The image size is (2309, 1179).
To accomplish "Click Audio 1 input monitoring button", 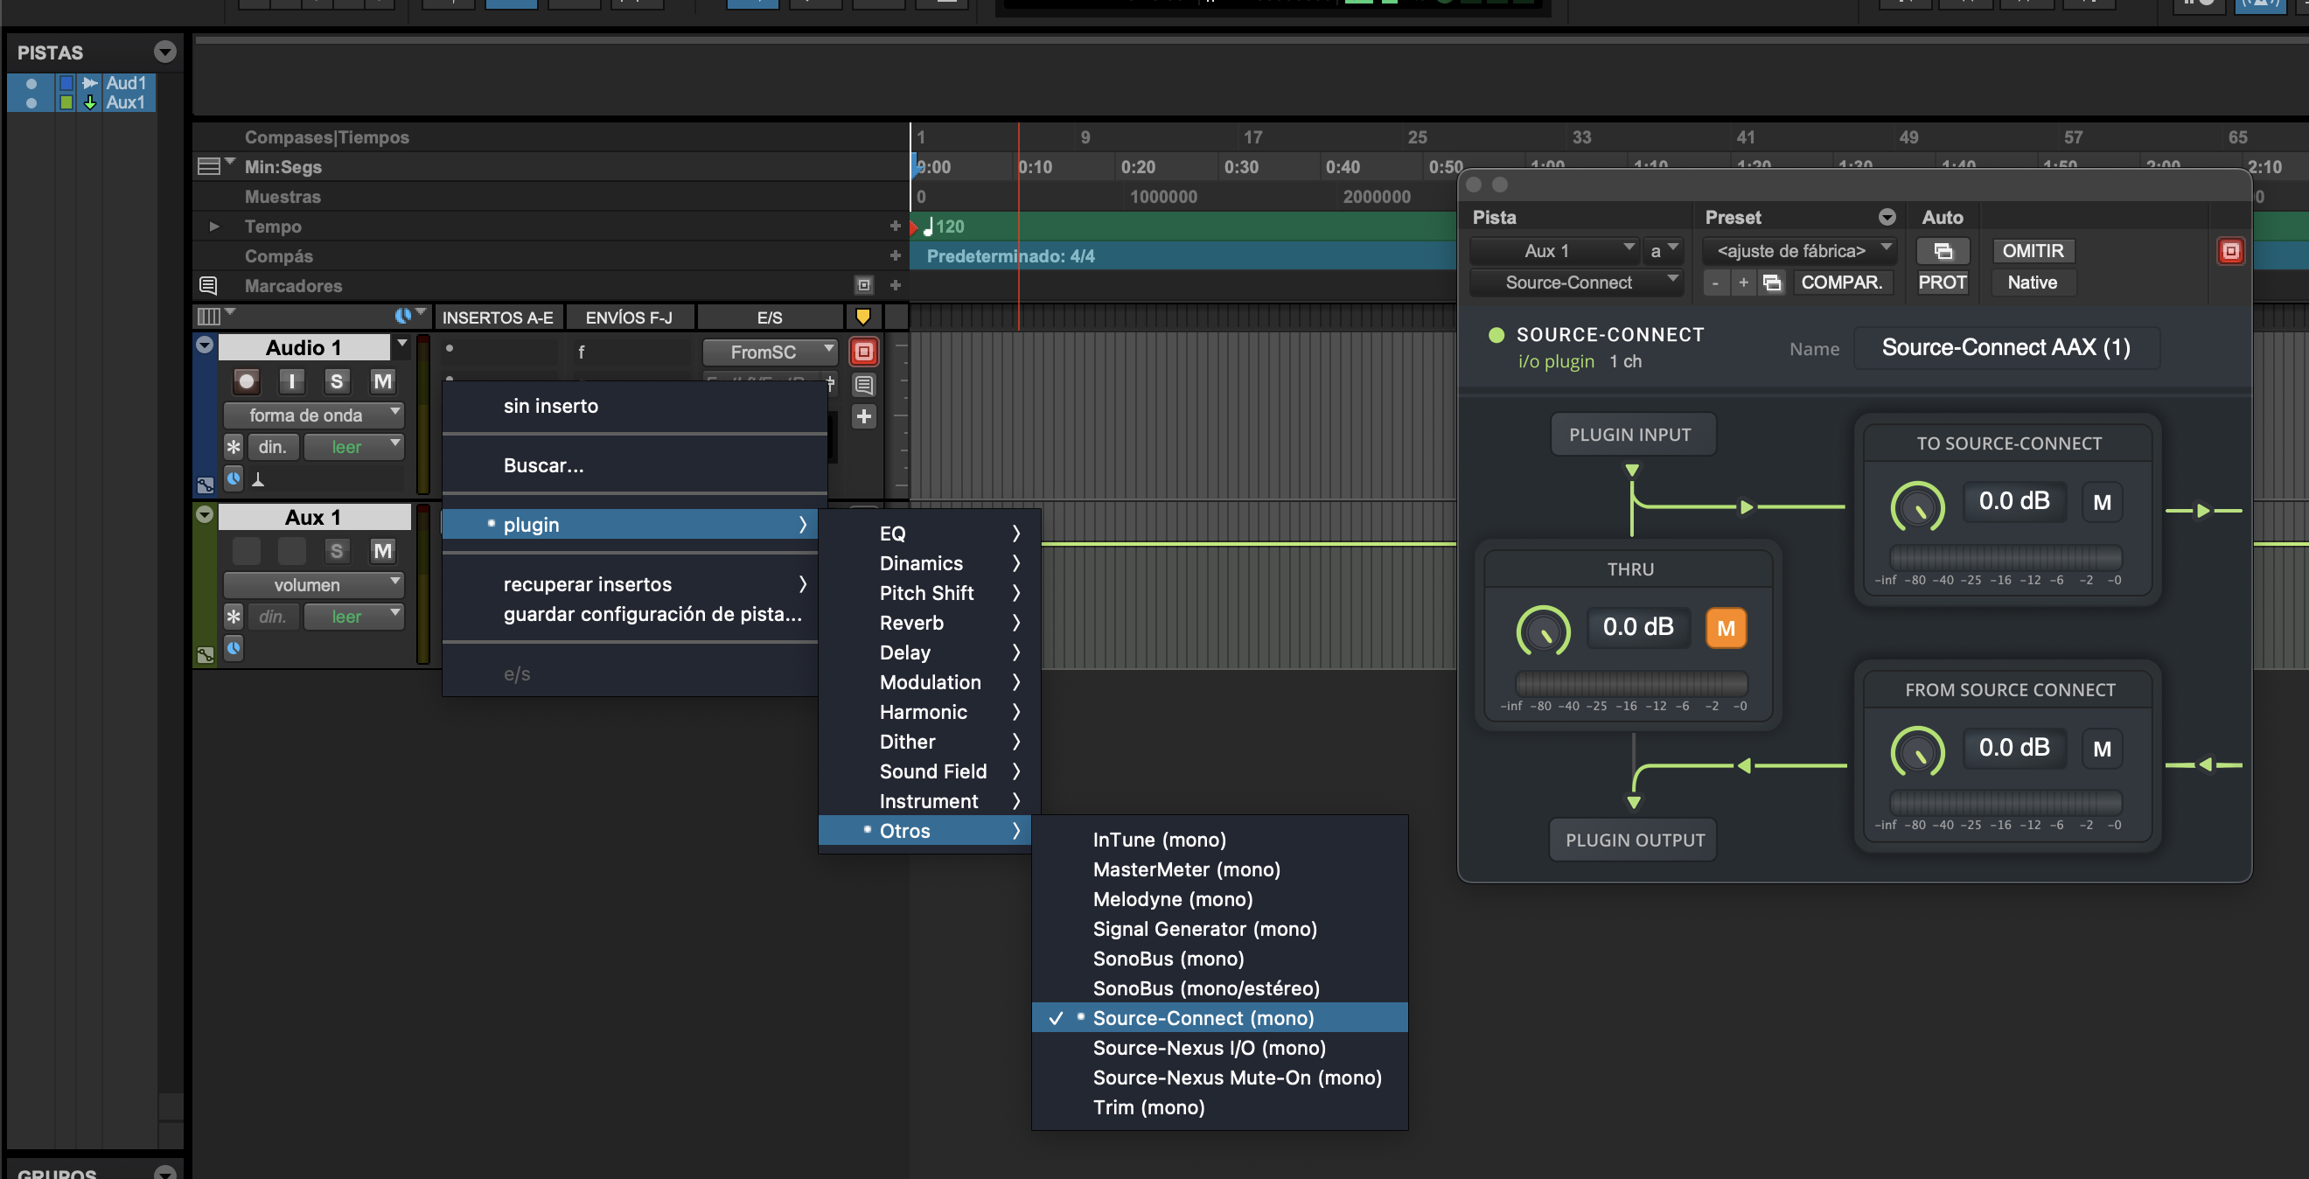I will coord(291,381).
